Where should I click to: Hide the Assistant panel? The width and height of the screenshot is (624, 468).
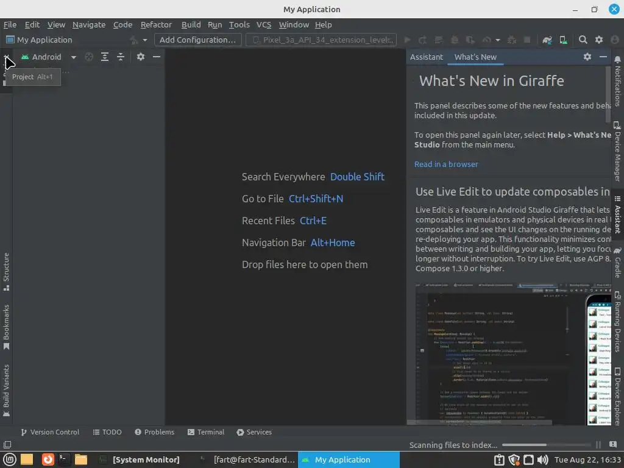(603, 57)
